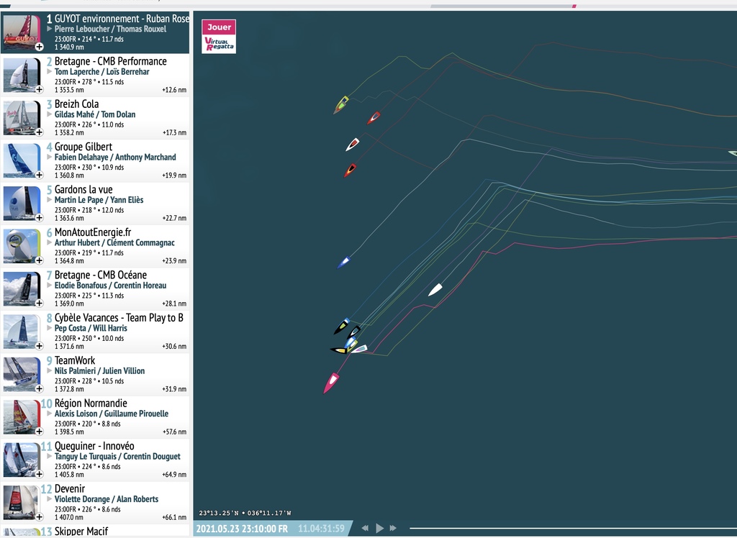Play the race replay
This screenshot has height=538, width=737.
[x=380, y=528]
